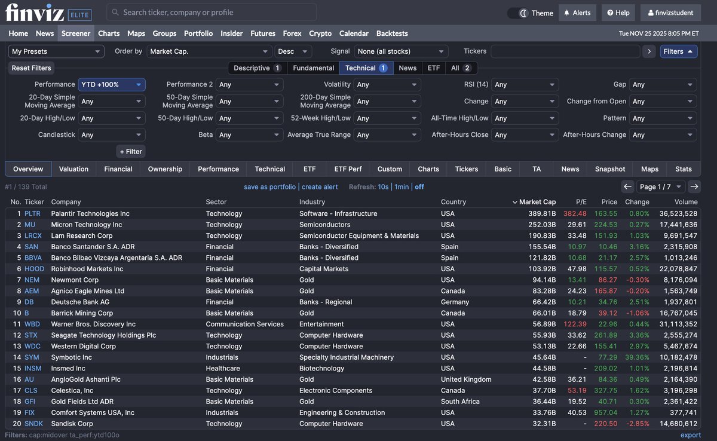
Task: Open the Beta filter dropdown
Action: click(x=250, y=135)
